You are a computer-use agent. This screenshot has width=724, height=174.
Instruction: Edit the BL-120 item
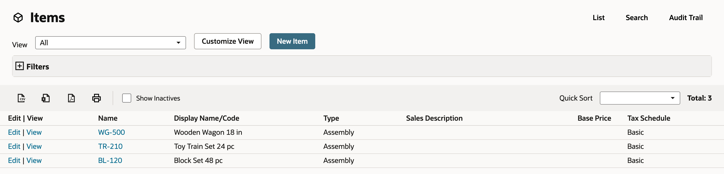[x=14, y=160]
